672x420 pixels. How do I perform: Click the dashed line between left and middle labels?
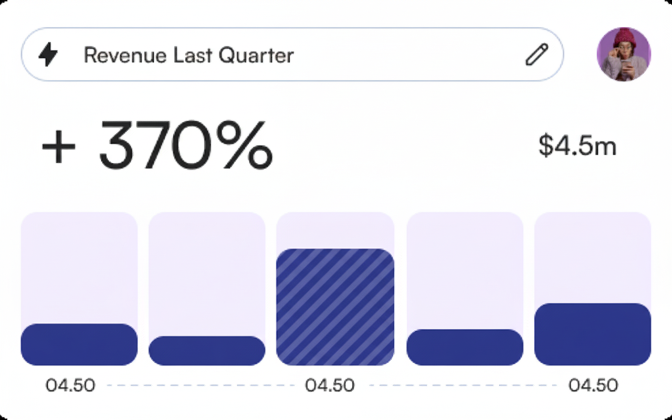click(201, 385)
